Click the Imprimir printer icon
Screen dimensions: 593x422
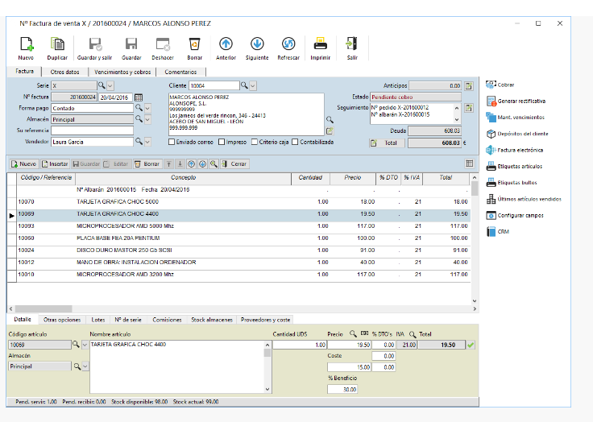(x=321, y=44)
